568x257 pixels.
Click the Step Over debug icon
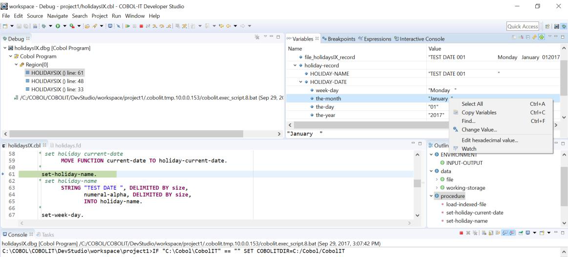click(162, 26)
